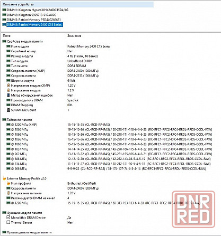Select the Да value for Monolithic DRAM
Screen dimensions: 221x236
[69, 218]
